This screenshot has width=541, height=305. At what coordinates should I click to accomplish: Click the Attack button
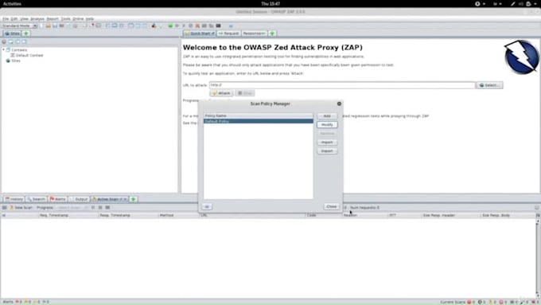point(221,93)
